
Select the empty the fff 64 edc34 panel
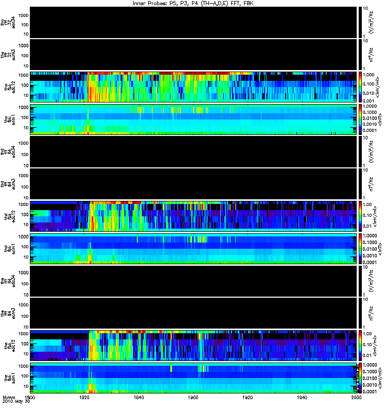pos(194,281)
